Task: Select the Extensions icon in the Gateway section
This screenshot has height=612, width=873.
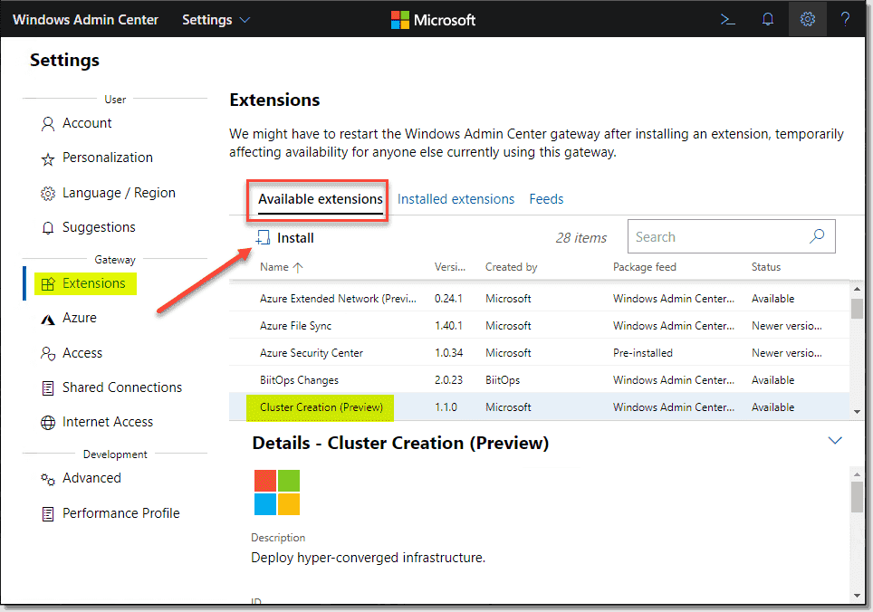Action: tap(50, 282)
